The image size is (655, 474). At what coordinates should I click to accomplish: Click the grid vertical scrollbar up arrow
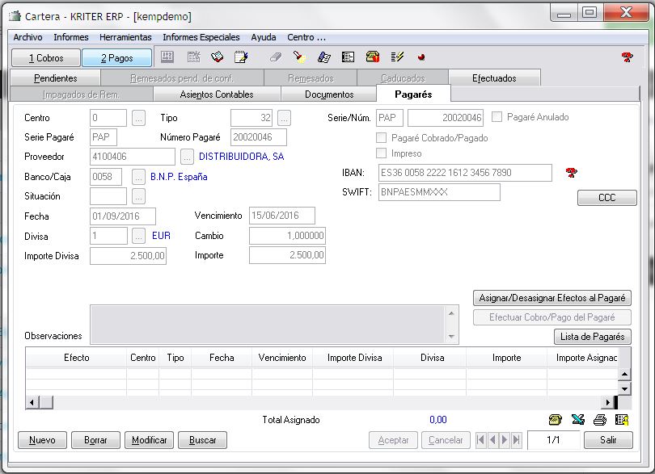(x=624, y=374)
